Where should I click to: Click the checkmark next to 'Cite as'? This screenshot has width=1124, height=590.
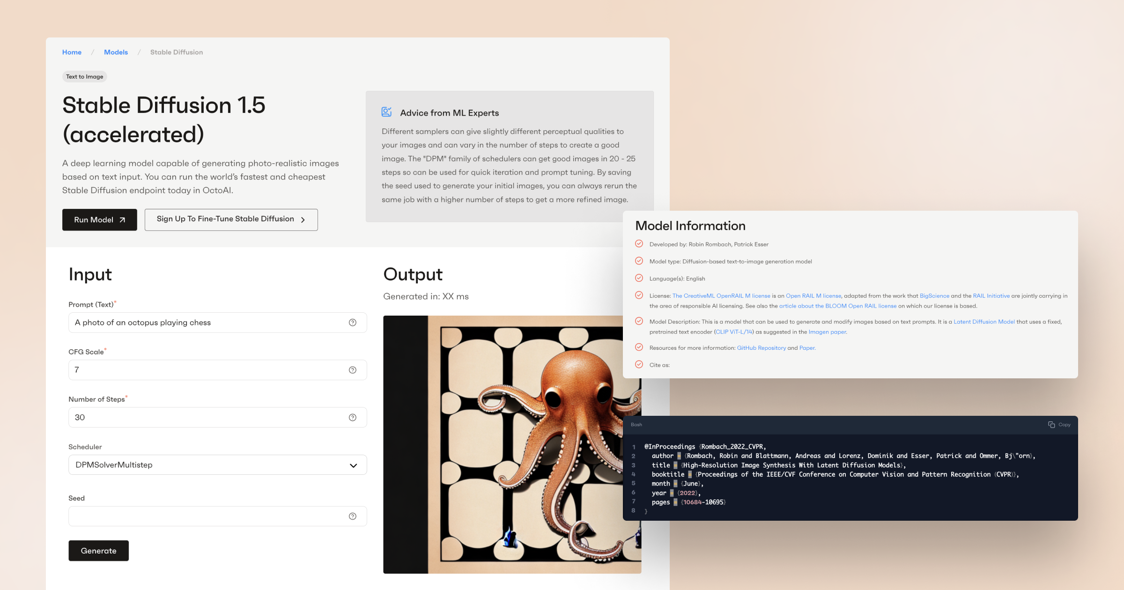[639, 364]
